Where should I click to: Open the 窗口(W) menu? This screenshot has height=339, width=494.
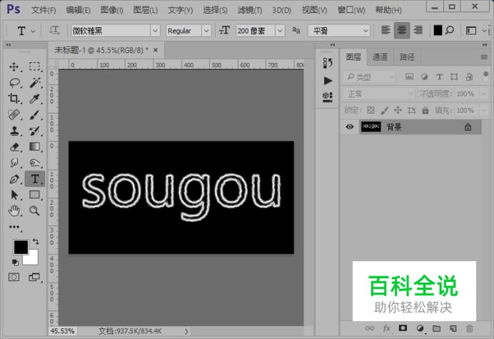click(351, 10)
